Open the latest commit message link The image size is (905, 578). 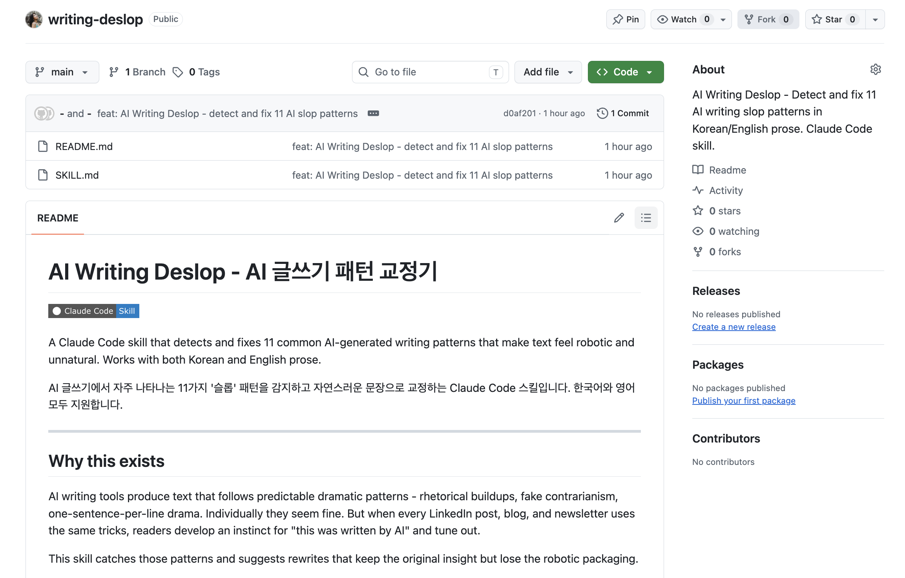click(227, 113)
